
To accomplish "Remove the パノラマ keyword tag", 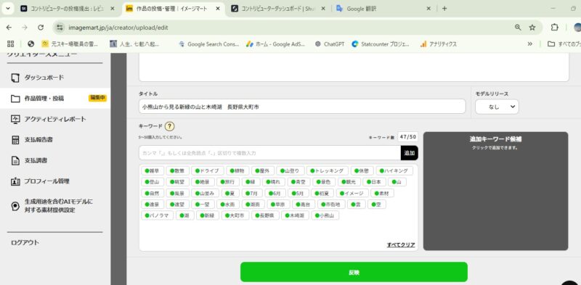I will (x=157, y=215).
